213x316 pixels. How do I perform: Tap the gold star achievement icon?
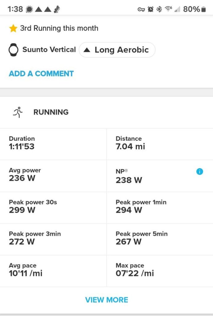point(13,28)
